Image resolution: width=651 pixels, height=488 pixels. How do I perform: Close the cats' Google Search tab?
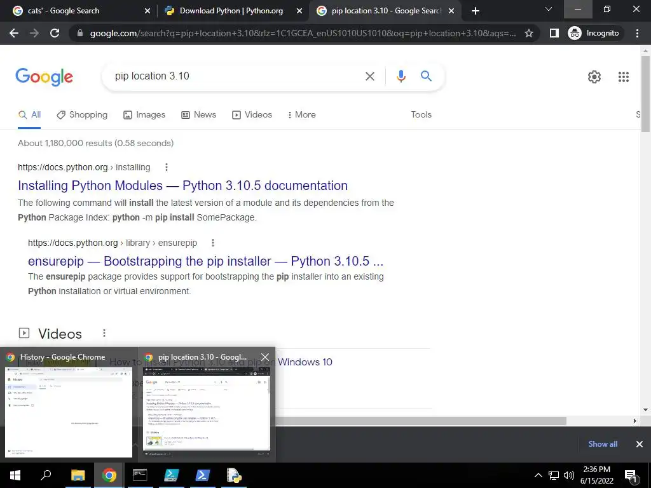point(147,11)
